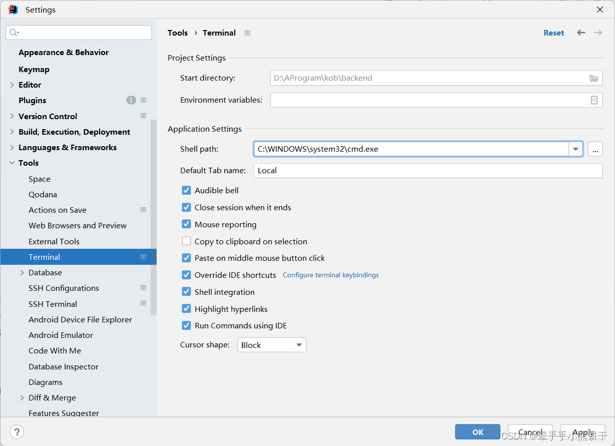
Task: Disable the Audible bell checkbox
Action: click(186, 190)
